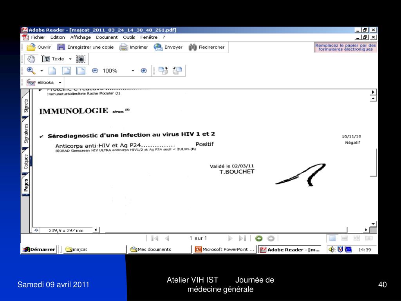Expand the eBooks dropdown arrow
The image size is (401, 301).
(x=60, y=83)
